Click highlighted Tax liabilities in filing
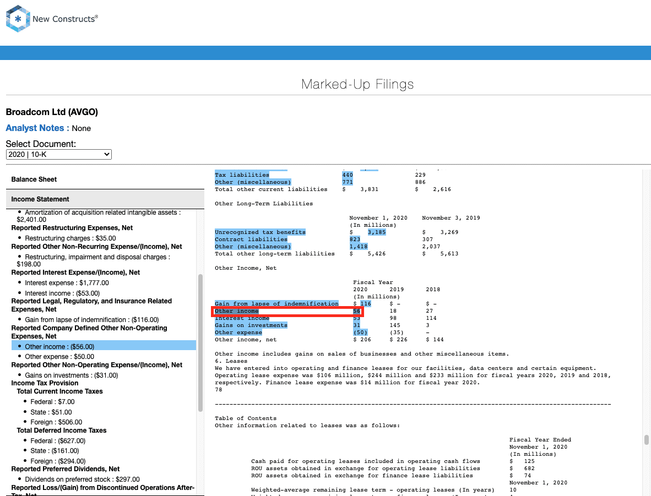Screen dimensions: 651x496 click(x=242, y=175)
